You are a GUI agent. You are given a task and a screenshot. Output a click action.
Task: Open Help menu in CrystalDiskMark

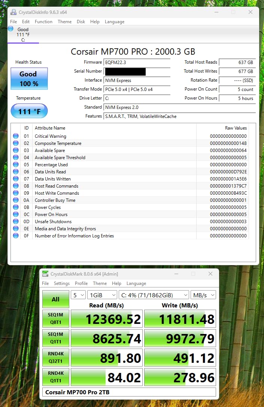coord(116,283)
